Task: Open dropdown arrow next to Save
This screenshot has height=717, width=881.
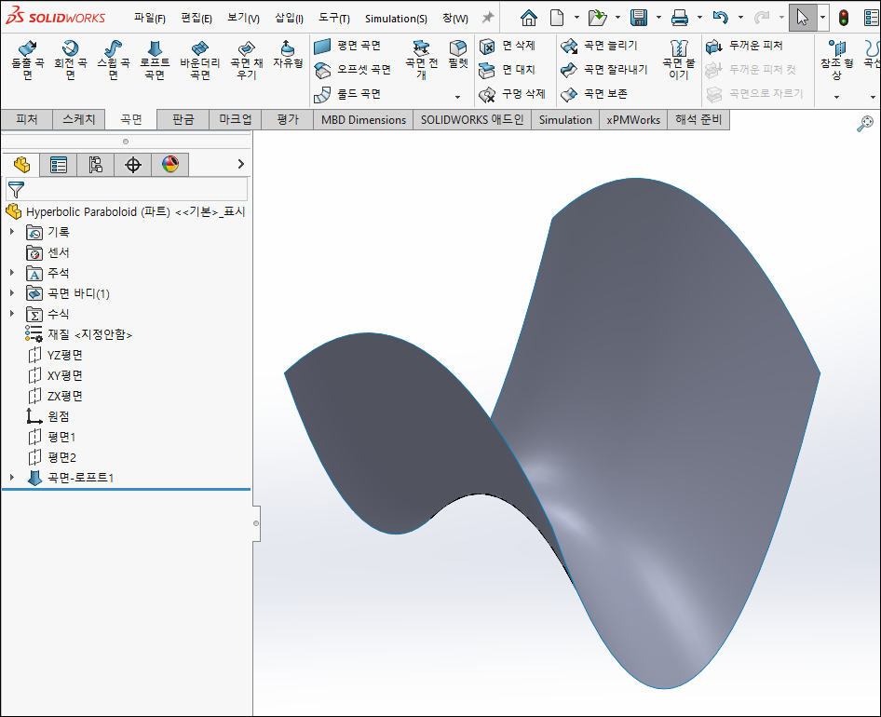Action: (x=658, y=18)
